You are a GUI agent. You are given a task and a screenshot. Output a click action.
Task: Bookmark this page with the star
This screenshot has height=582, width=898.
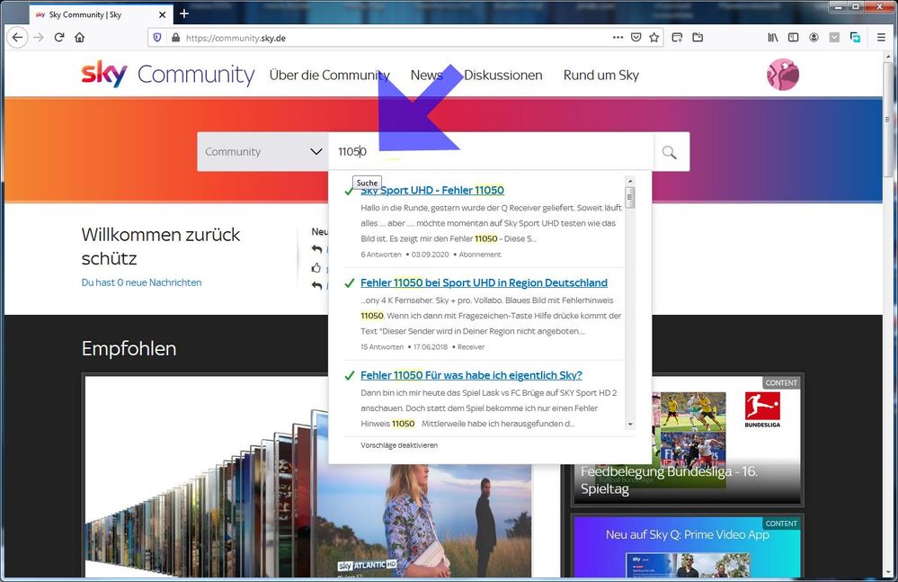654,38
